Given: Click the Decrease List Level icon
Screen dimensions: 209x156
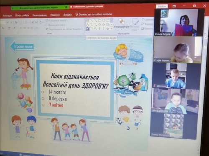Looking at the screenshot, I should [x=33, y=22].
